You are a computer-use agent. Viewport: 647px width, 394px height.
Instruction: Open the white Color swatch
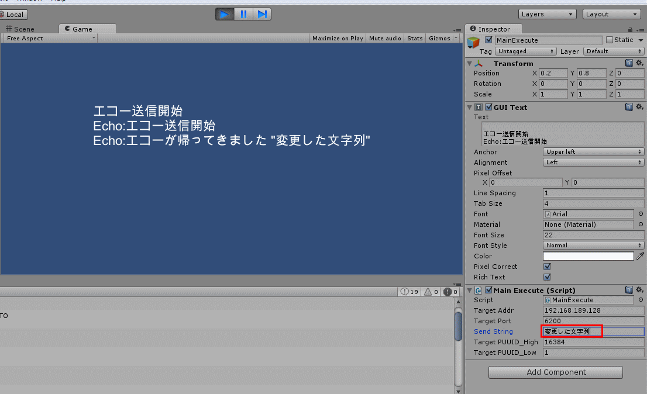point(588,256)
